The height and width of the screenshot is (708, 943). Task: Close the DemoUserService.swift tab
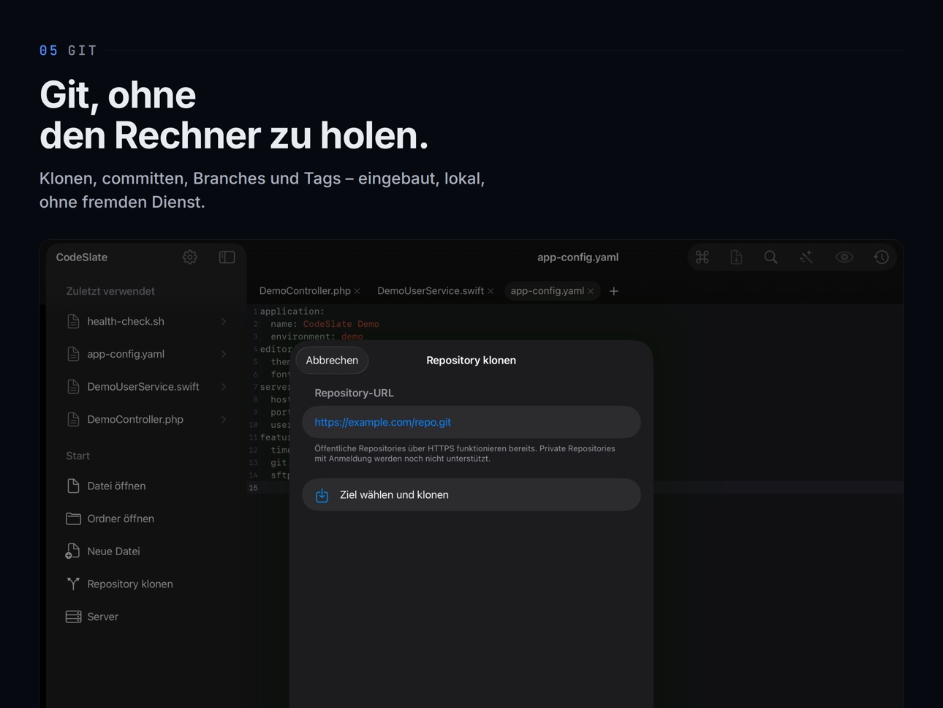point(491,291)
